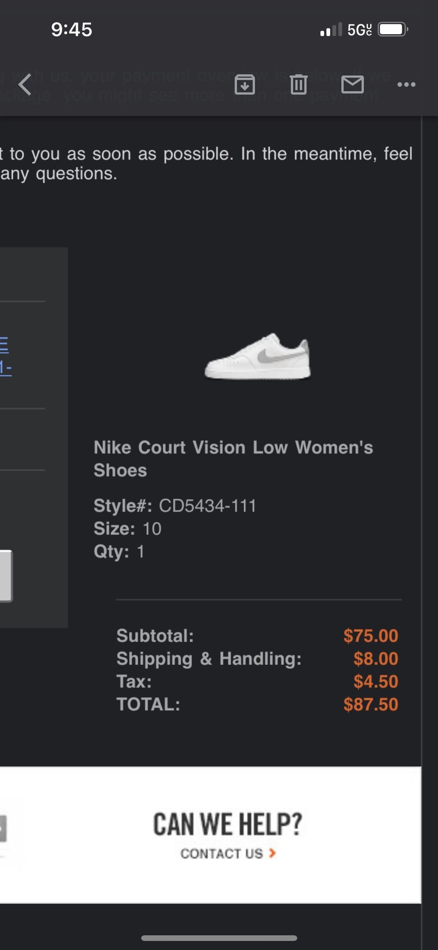Delete the email using the trash icon
This screenshot has height=950, width=438.
[298, 85]
